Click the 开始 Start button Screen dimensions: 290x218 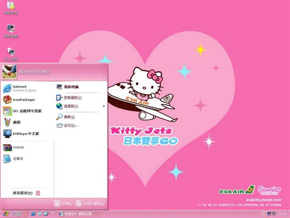pos(12,213)
